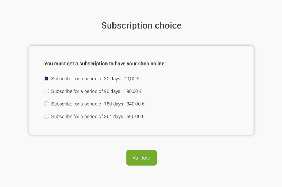
Task: Click the word "choice" in the page title
Action: coord(168,25)
